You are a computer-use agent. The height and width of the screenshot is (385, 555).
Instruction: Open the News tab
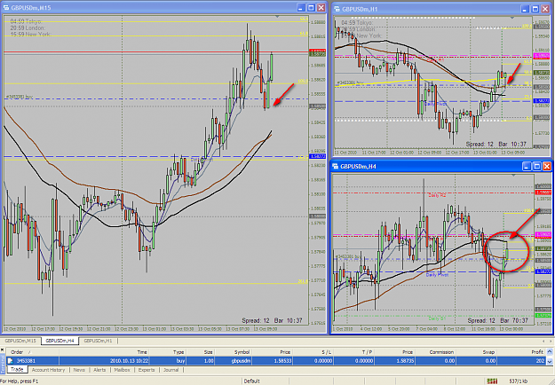(x=79, y=370)
